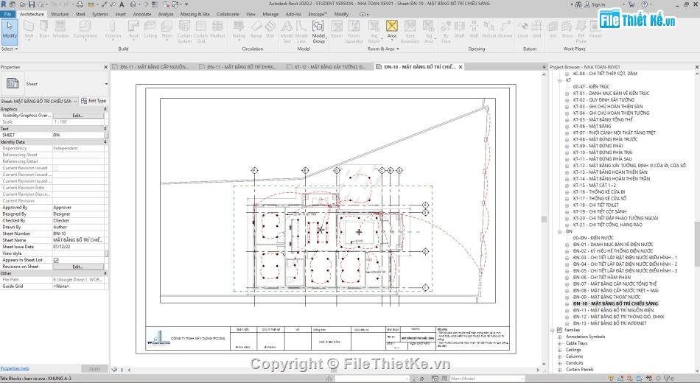
Task: Toggle Appears In Sheet List checkbox
Action: click(x=56, y=260)
